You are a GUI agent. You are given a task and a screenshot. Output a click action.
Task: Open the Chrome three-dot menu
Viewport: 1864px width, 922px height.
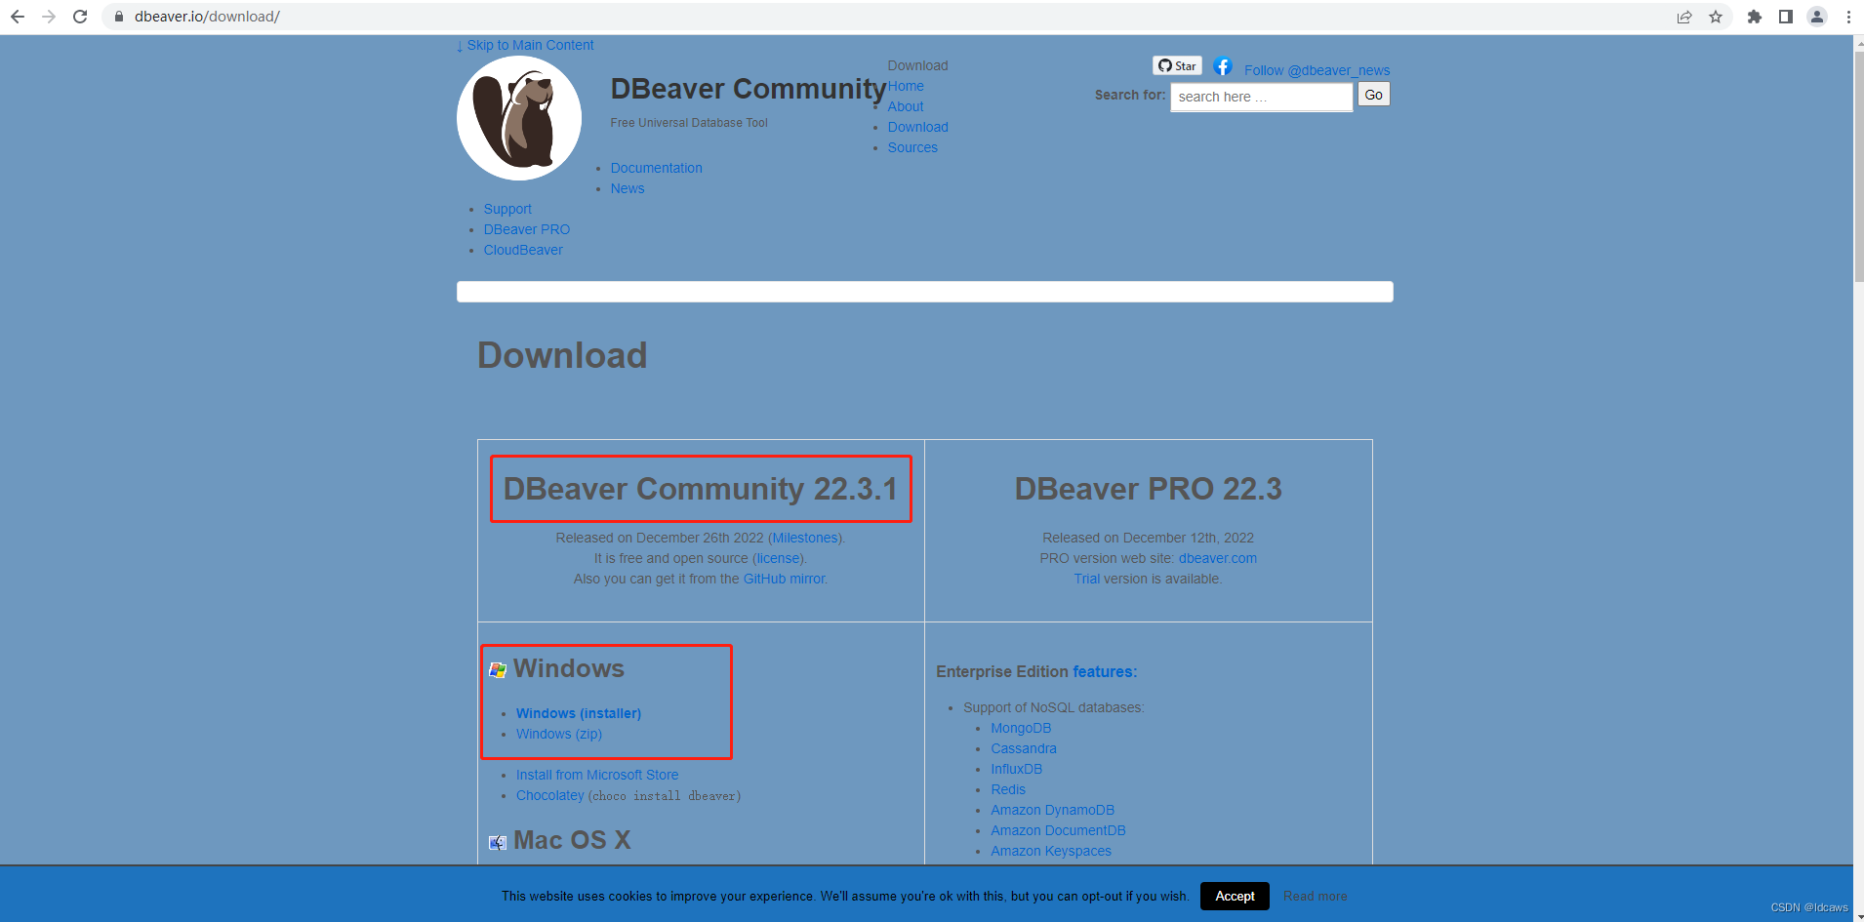1848,17
